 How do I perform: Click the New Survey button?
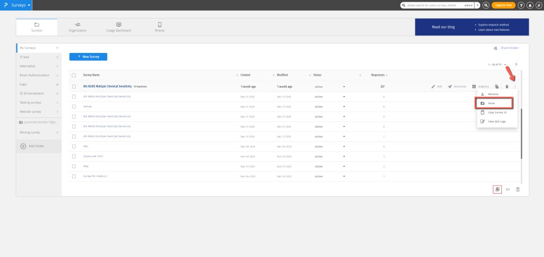88,56
